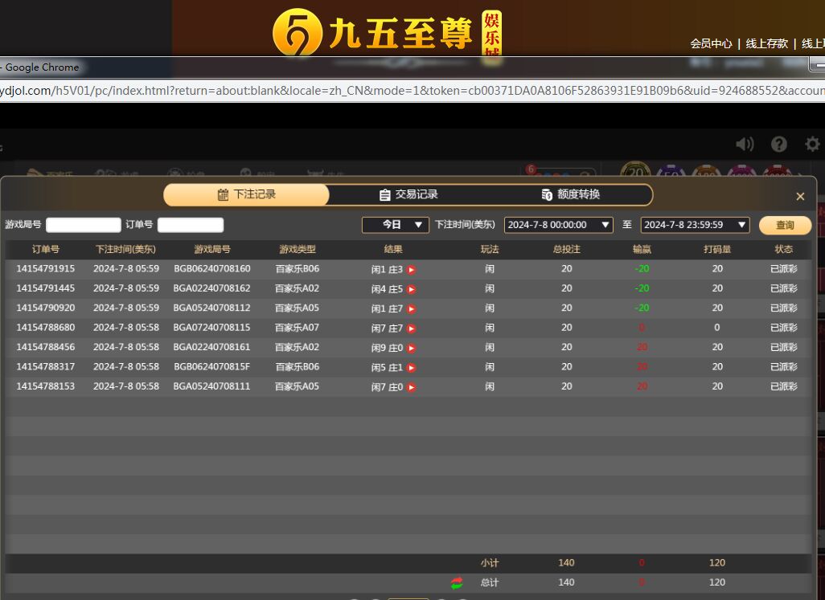Play replay for order 14154791915 result
Viewport: 825px width, 600px height.
point(411,270)
